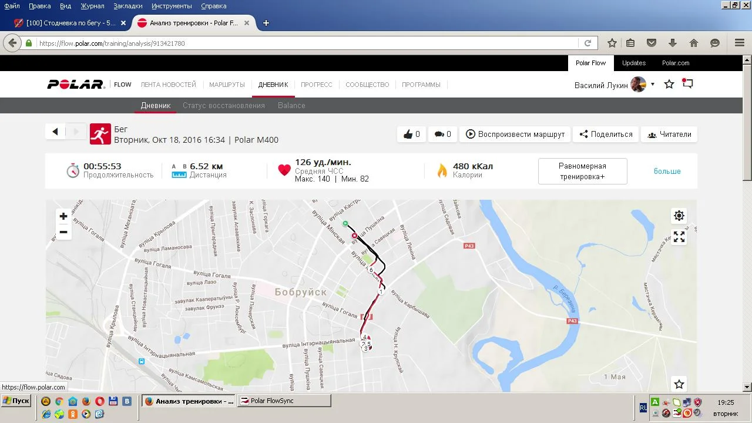Click the page vertical scrollbar
Image resolution: width=752 pixels, height=423 pixels.
point(747,223)
